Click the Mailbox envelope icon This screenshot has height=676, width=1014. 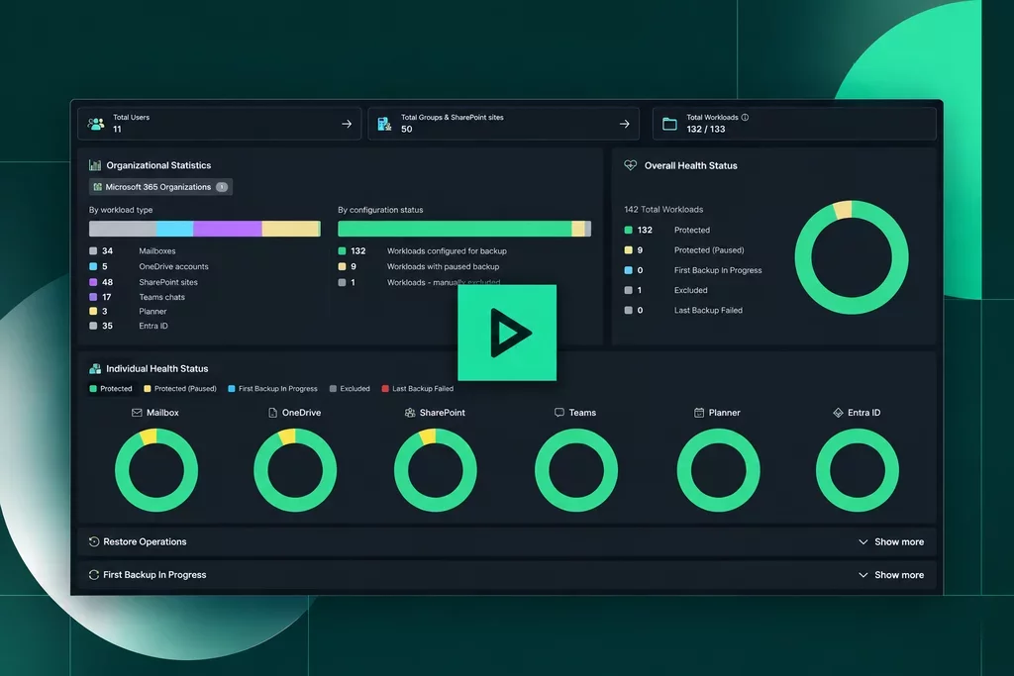[x=137, y=413]
